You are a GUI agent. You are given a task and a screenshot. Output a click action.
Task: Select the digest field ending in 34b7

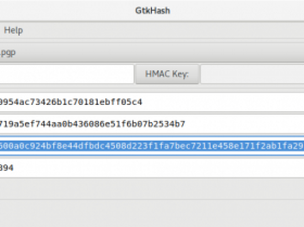point(152,124)
